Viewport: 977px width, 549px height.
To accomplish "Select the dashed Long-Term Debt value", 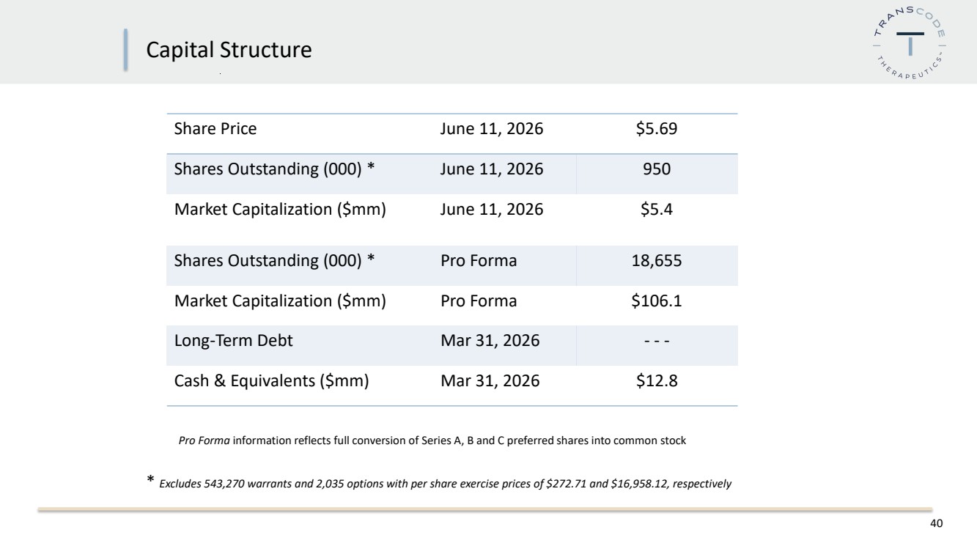I will pyautogui.click(x=657, y=341).
